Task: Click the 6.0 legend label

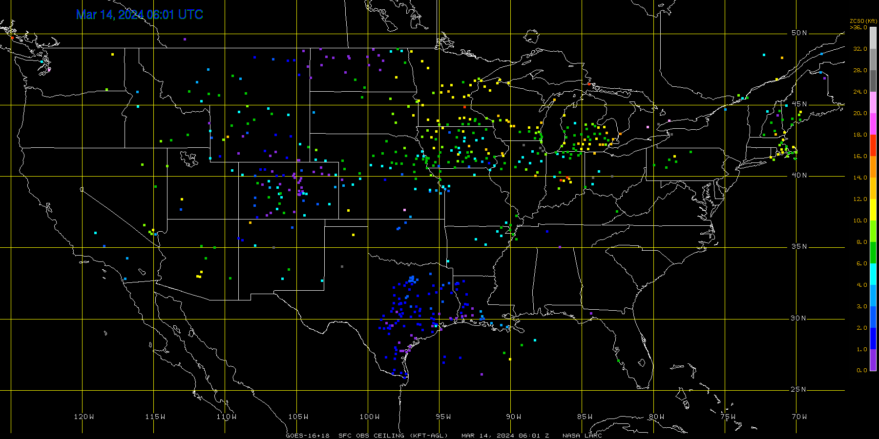Action: pos(861,263)
